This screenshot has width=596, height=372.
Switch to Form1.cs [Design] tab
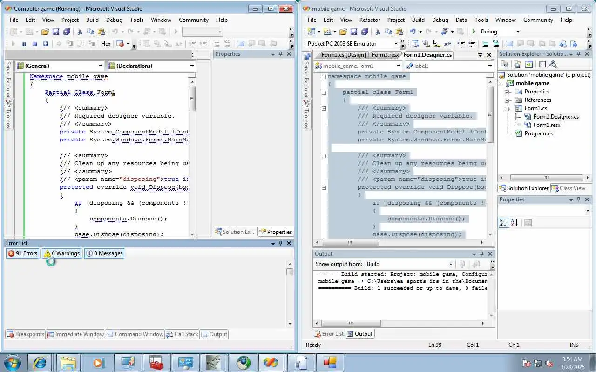coord(344,55)
